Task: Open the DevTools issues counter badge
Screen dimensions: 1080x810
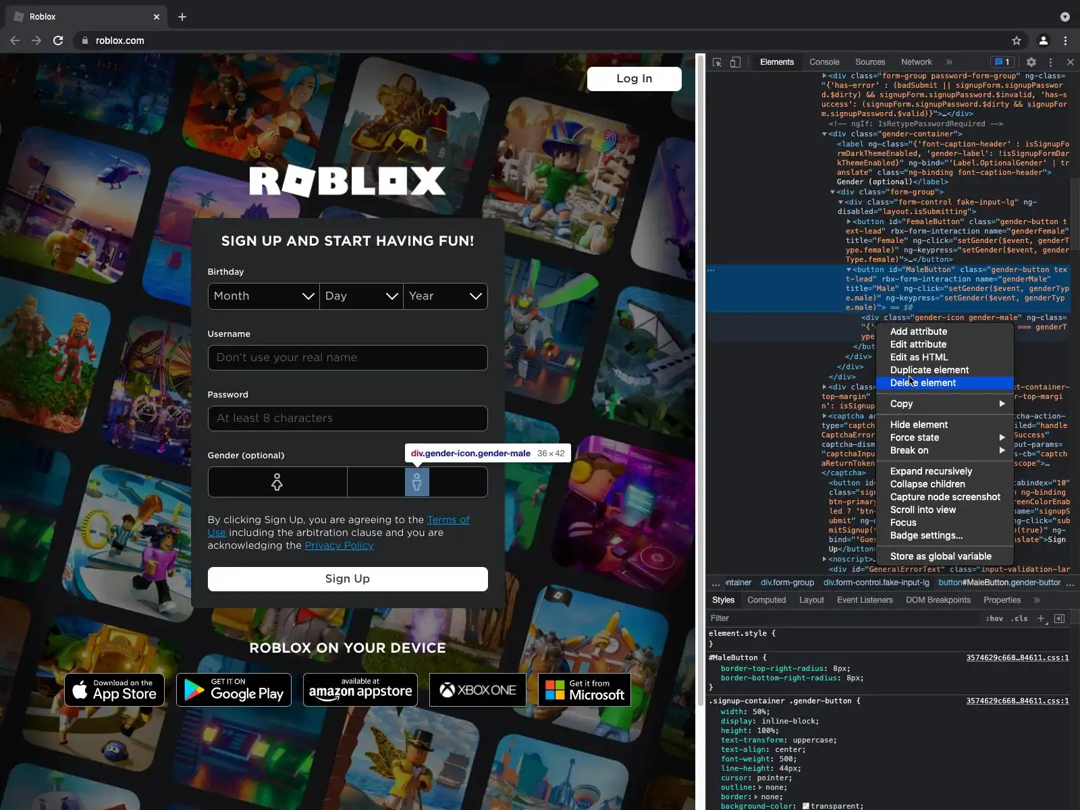Action: tap(1002, 62)
